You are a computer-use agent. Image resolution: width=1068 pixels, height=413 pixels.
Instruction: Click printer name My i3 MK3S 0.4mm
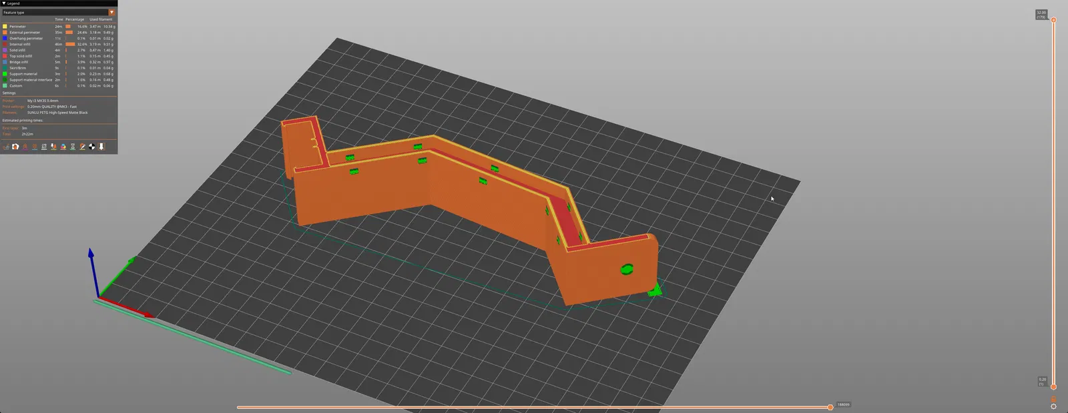(43, 101)
